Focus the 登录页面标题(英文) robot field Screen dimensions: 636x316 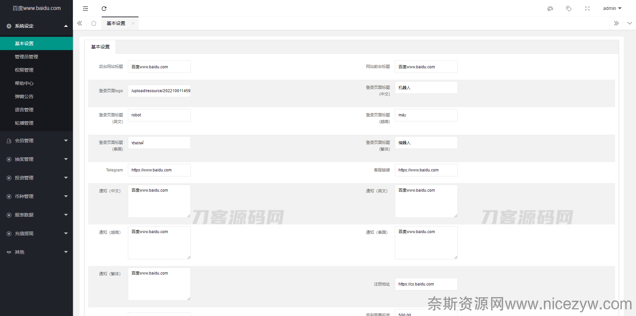tap(159, 115)
